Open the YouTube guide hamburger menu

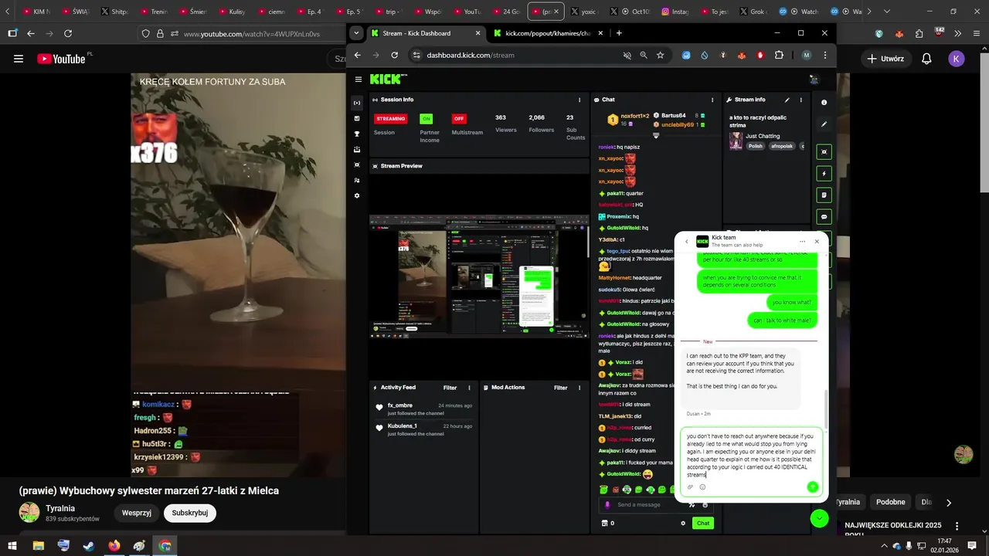19,59
